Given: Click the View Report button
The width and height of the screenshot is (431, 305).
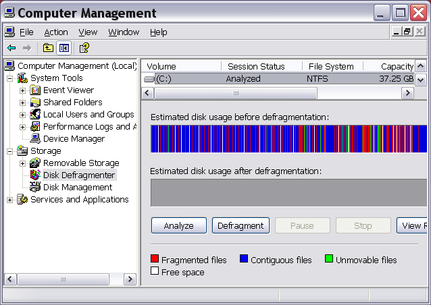Looking at the screenshot, I should (412, 225).
